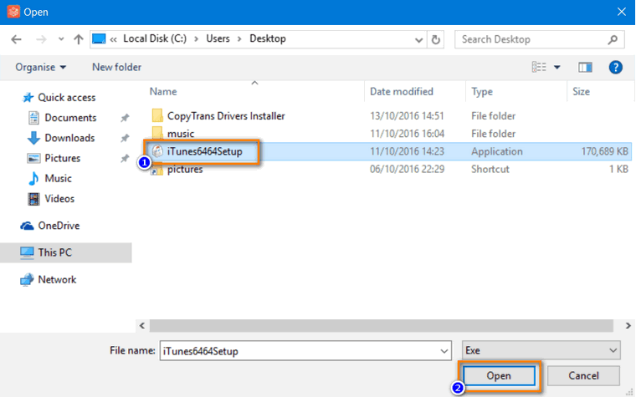Sort by Size column header
636x397 pixels.
(581, 92)
